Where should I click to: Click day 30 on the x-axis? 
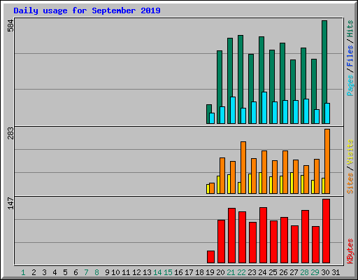325,272
